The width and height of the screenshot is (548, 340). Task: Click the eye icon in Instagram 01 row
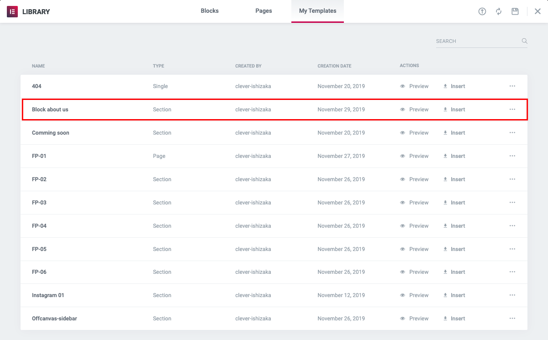tap(402, 295)
